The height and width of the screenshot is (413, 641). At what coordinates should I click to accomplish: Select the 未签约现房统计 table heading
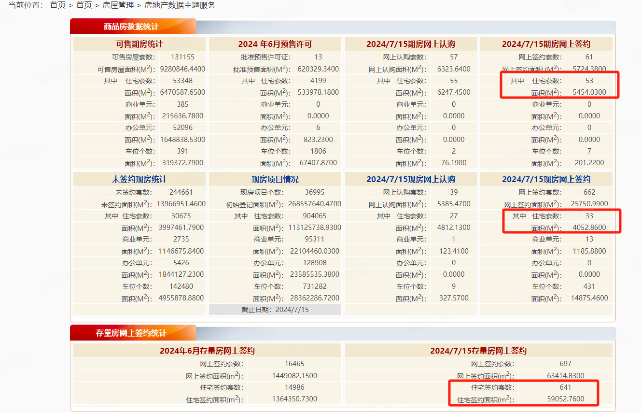[x=139, y=179]
